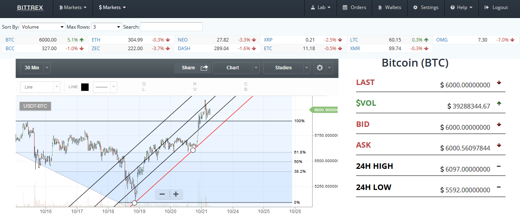Click the Search input field
The image size is (520, 217).
coord(171,27)
